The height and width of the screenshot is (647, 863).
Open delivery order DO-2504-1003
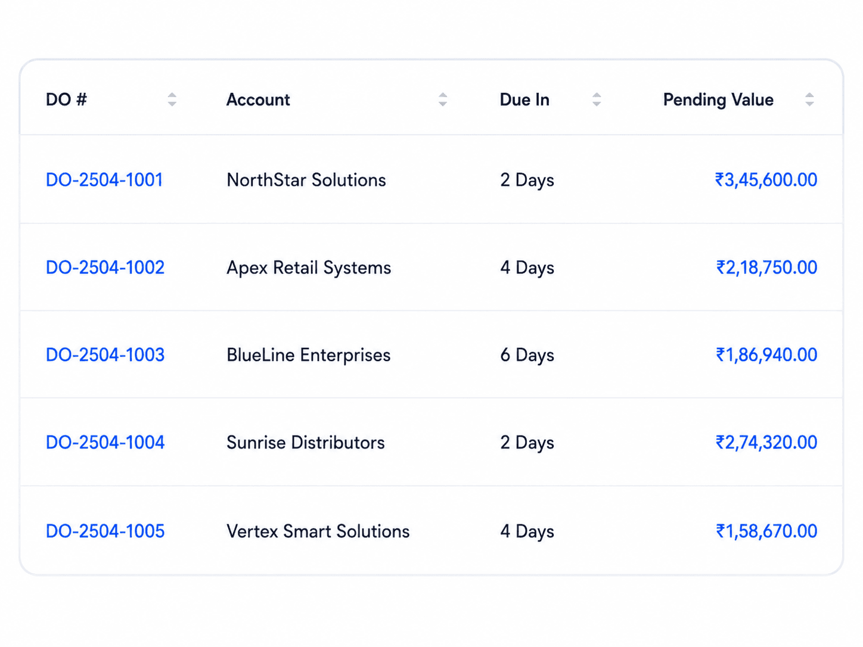coord(105,355)
